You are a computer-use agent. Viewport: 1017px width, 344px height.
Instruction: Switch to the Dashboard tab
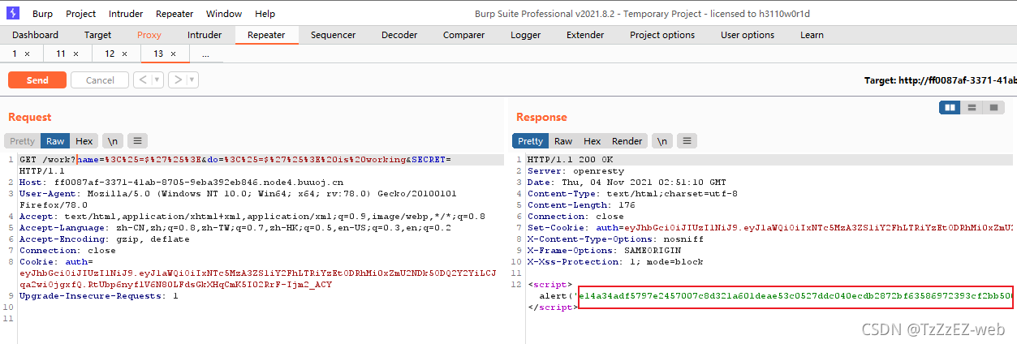pyautogui.click(x=35, y=35)
